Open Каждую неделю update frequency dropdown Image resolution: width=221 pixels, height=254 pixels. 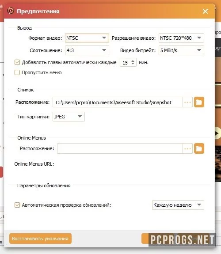click(178, 205)
